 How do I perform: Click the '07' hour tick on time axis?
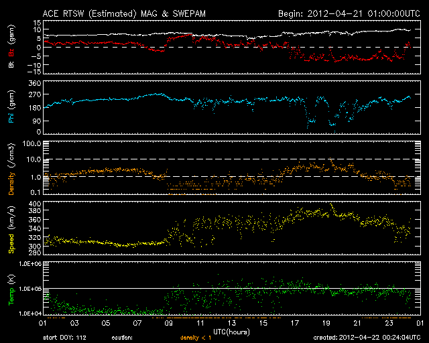click(x=137, y=324)
